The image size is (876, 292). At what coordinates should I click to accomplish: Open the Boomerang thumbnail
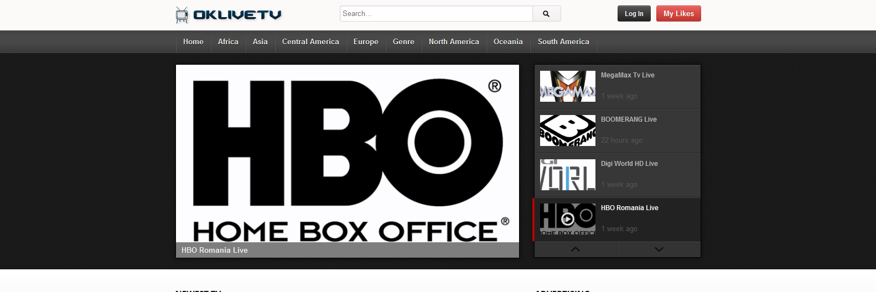(568, 131)
